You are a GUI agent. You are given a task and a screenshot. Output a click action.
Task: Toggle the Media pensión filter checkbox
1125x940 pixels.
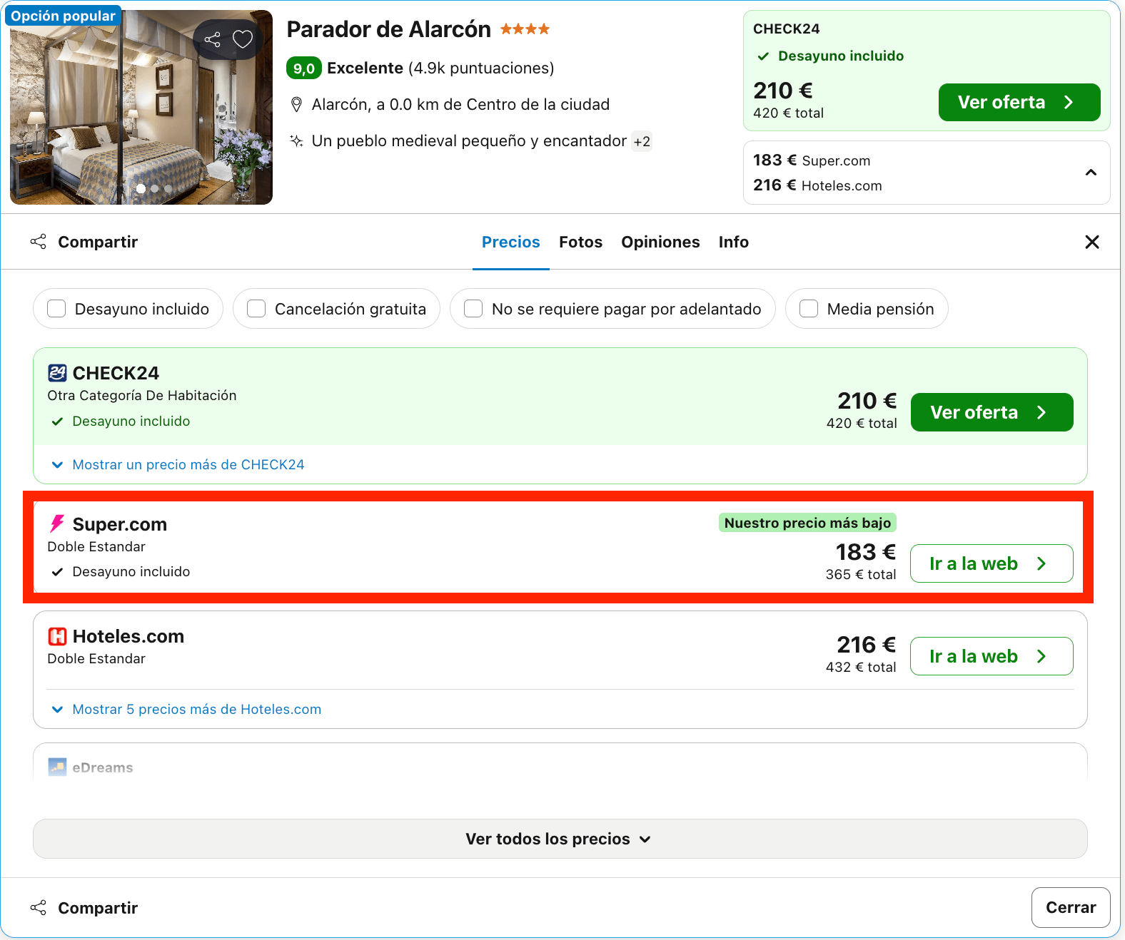(809, 309)
